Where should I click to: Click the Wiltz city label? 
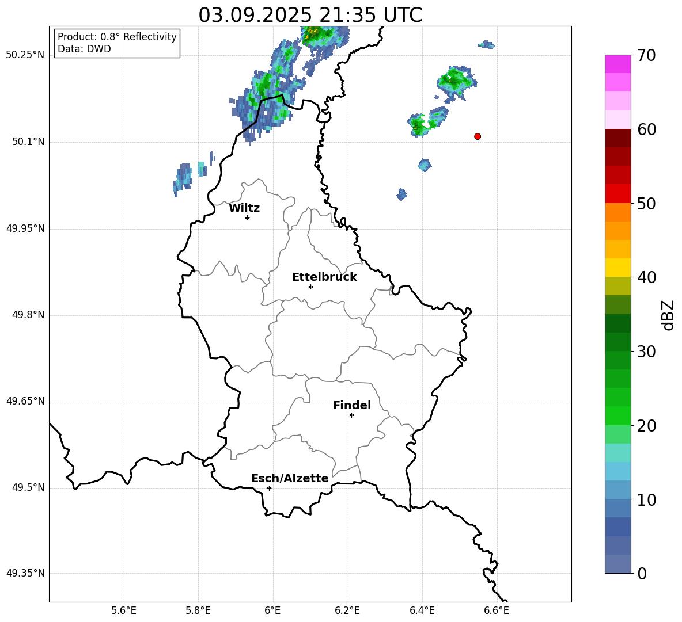(x=244, y=208)
